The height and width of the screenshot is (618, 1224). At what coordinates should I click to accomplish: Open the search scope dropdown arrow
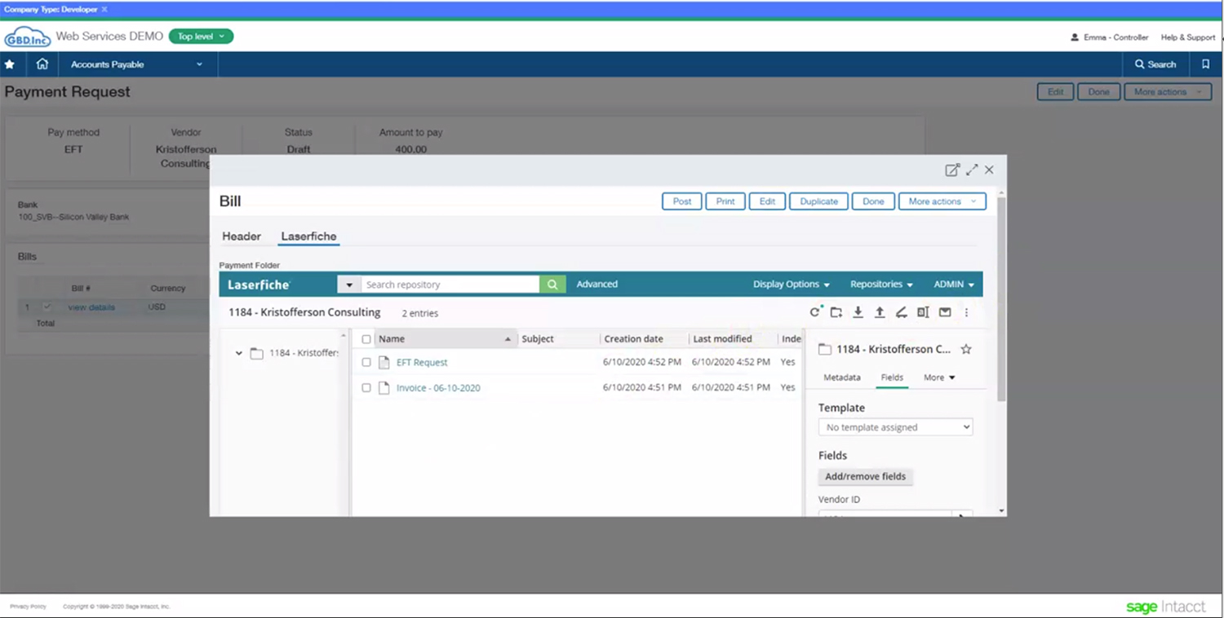point(349,285)
